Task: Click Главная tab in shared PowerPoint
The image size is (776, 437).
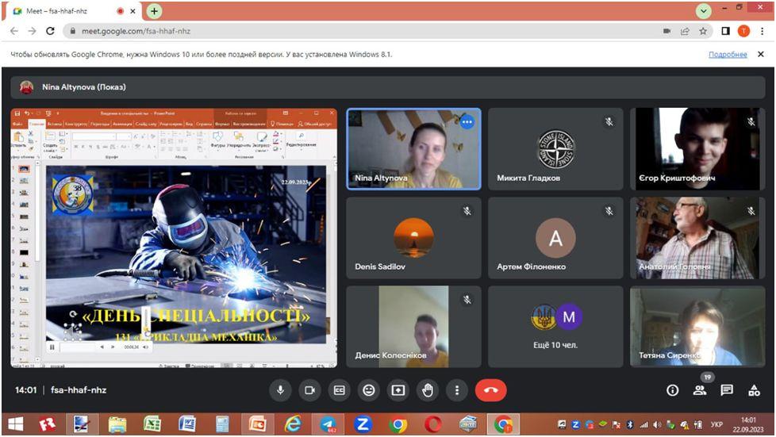Action: (x=36, y=124)
